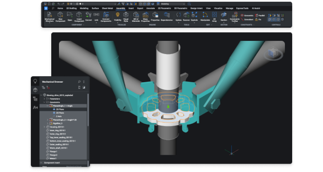Click the undo arrow in quick access toolbar
The width and height of the screenshot is (323, 172).
click(x=59, y=4)
